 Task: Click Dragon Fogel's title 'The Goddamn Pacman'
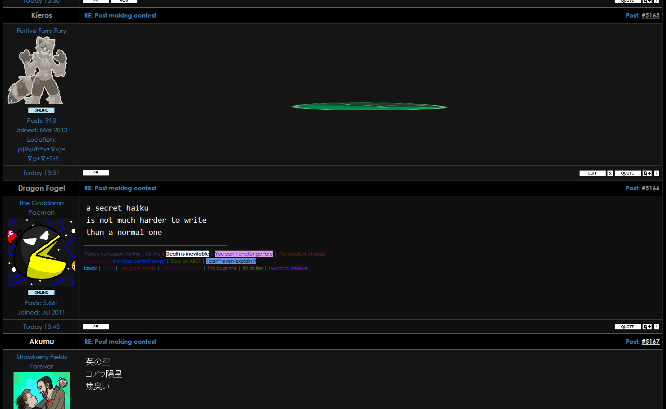[x=41, y=208]
